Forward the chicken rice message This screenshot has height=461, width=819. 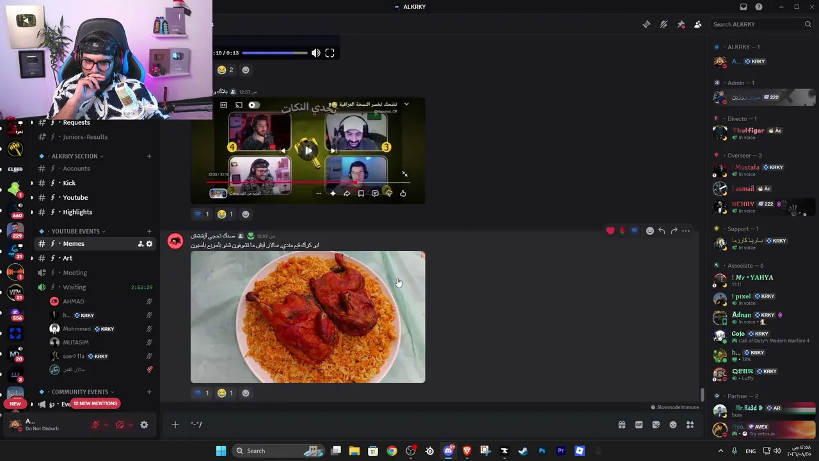[x=674, y=230]
